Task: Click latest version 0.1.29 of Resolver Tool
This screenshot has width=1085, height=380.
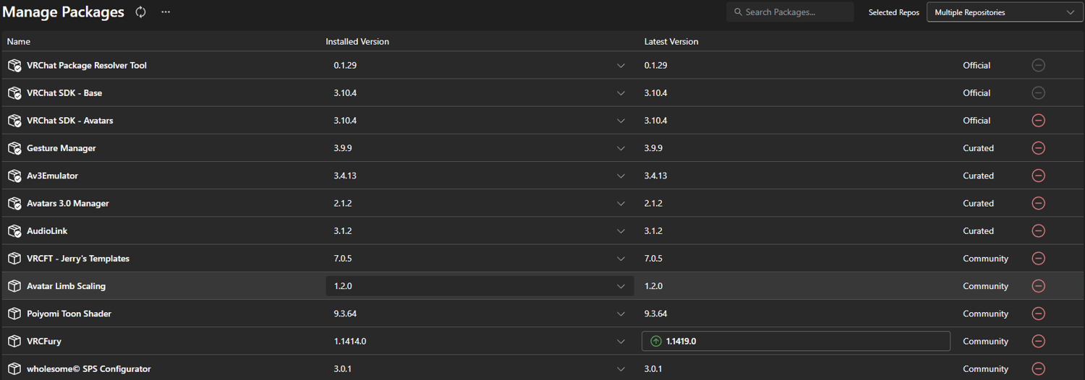Action: pos(655,65)
